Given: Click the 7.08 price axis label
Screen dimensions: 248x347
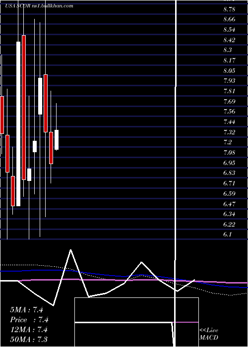Looking at the screenshot, I should [x=229, y=153].
